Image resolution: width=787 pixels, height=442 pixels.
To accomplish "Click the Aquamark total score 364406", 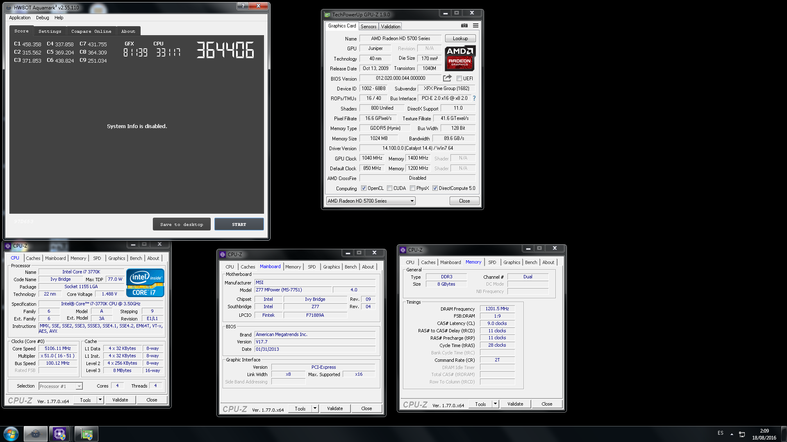I will tap(225, 50).
